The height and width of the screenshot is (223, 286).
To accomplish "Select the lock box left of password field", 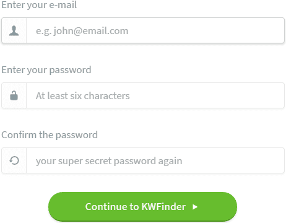I will pos(14,95).
